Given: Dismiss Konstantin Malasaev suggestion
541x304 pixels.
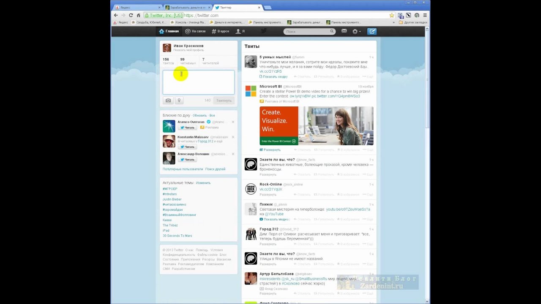Looking at the screenshot, I should pyautogui.click(x=233, y=137).
